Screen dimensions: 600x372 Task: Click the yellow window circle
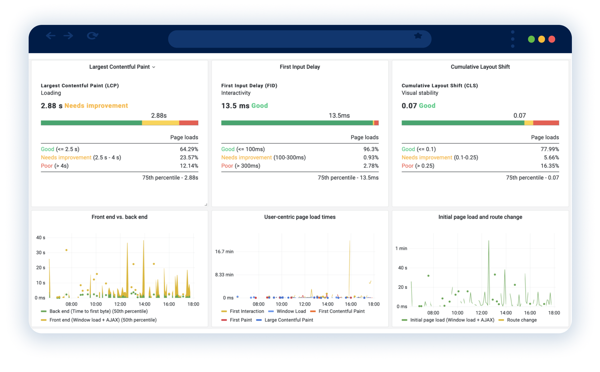pyautogui.click(x=541, y=39)
